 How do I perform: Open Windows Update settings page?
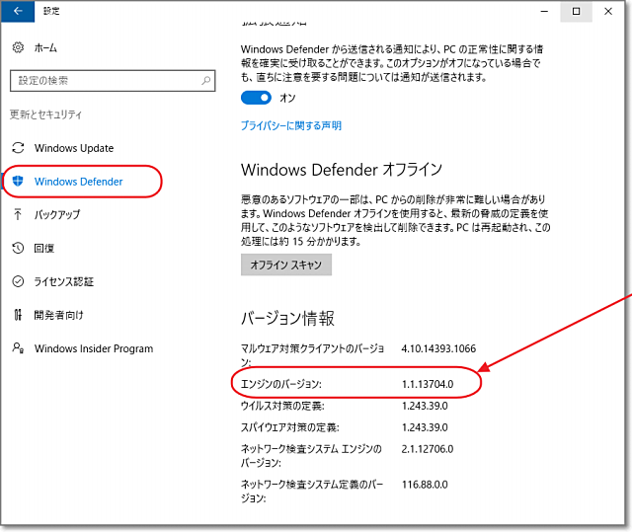click(74, 148)
